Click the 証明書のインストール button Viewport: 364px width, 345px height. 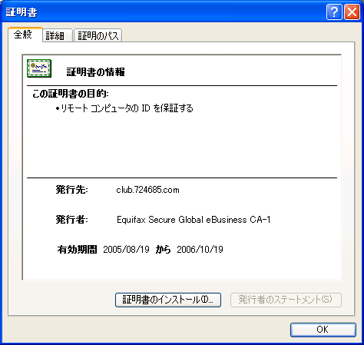(x=168, y=300)
